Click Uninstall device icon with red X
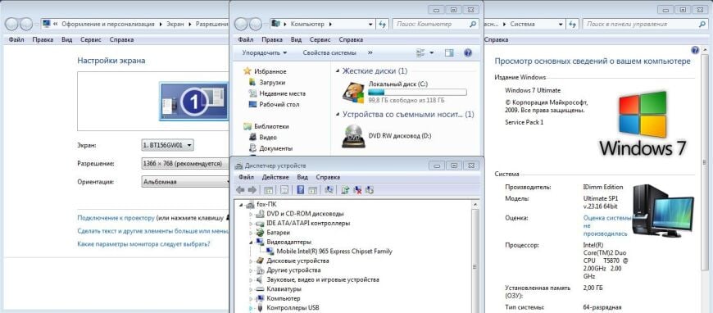 click(x=357, y=190)
